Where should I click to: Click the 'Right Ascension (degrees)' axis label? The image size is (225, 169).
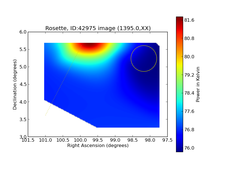(98, 146)
